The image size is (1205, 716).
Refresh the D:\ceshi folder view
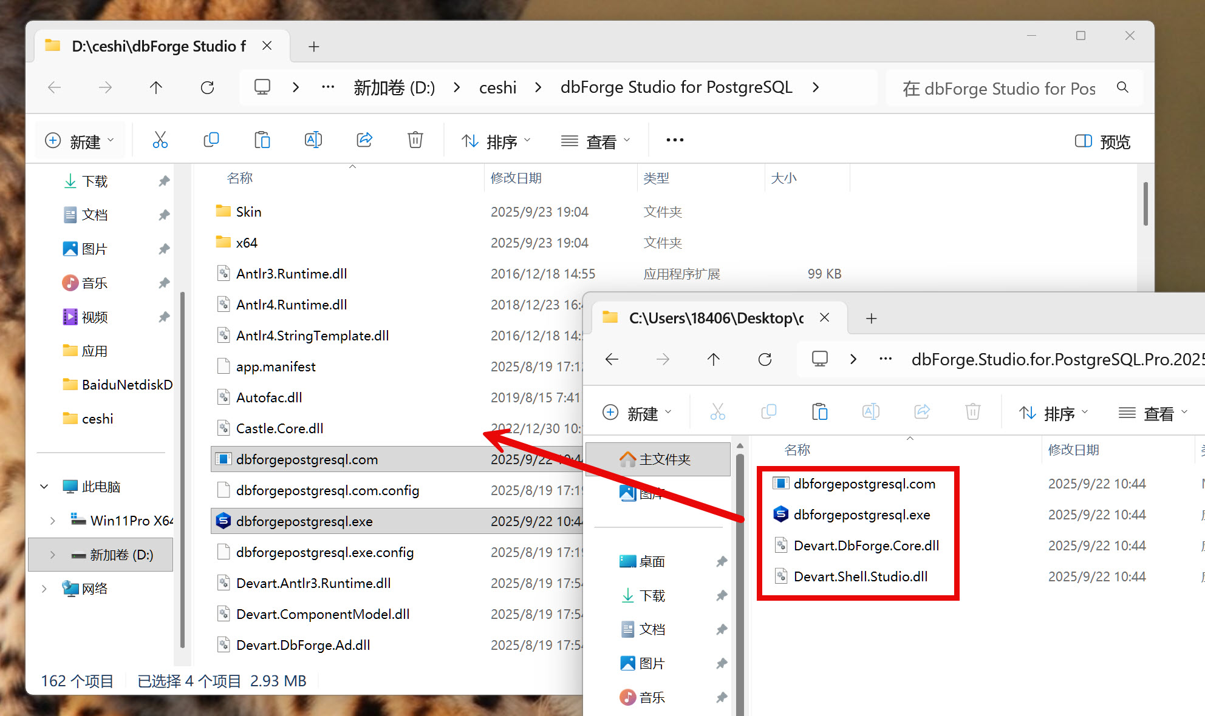207,87
